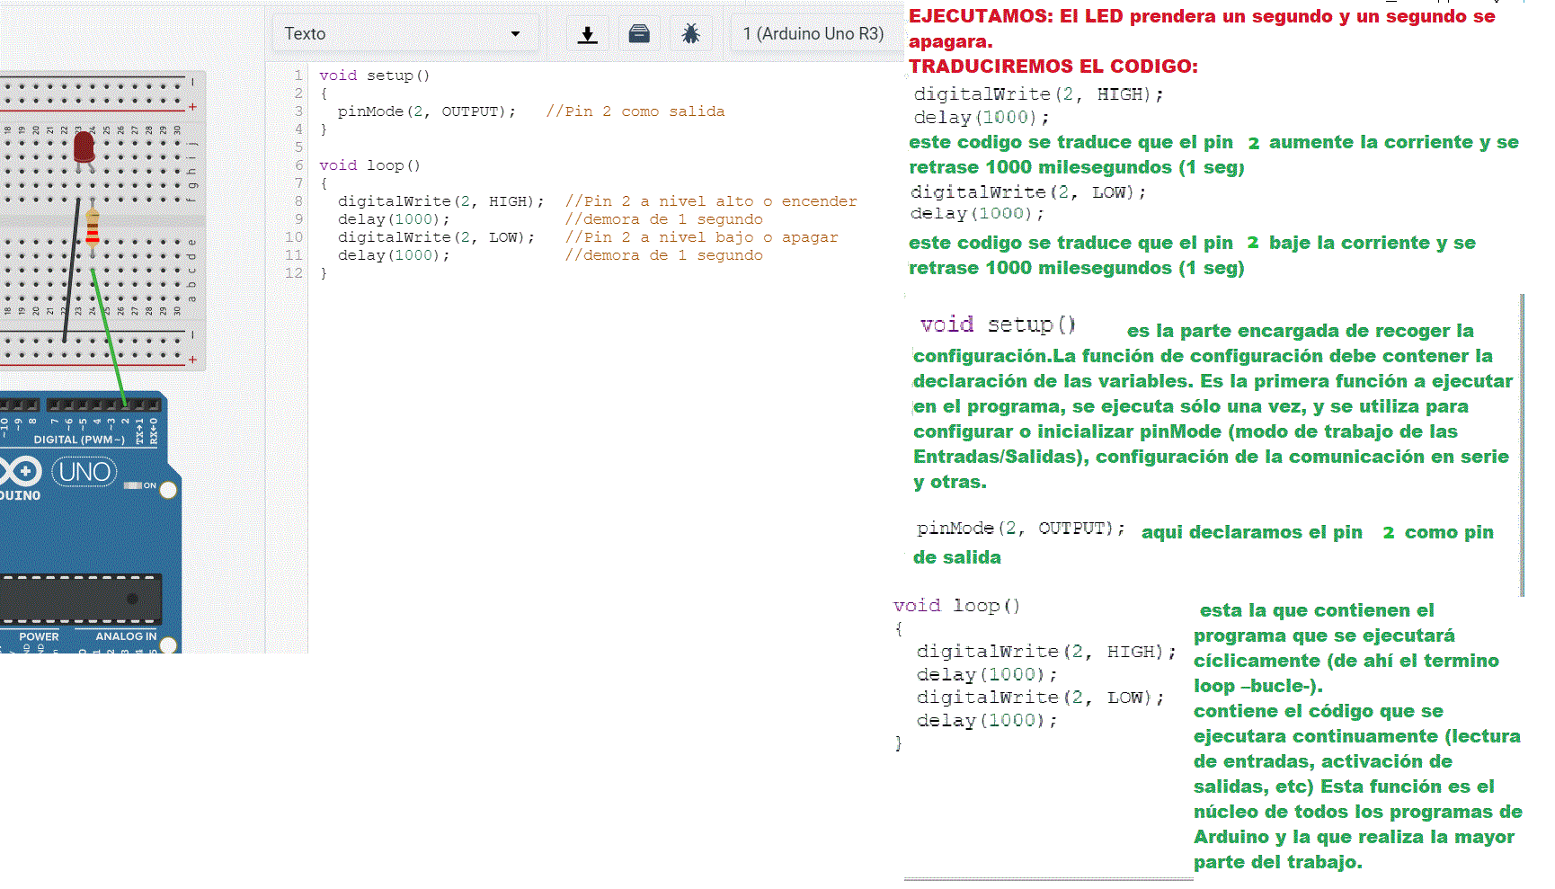This screenshot has height=889, width=1555.
Task: Click line number 8 in gutter
Action: [x=298, y=201]
